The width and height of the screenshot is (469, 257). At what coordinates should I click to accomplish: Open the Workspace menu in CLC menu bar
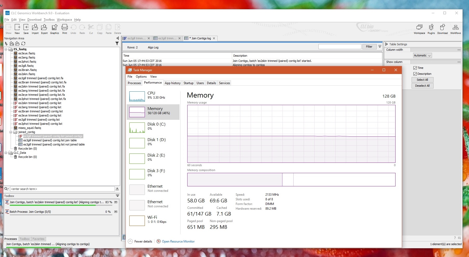click(64, 20)
